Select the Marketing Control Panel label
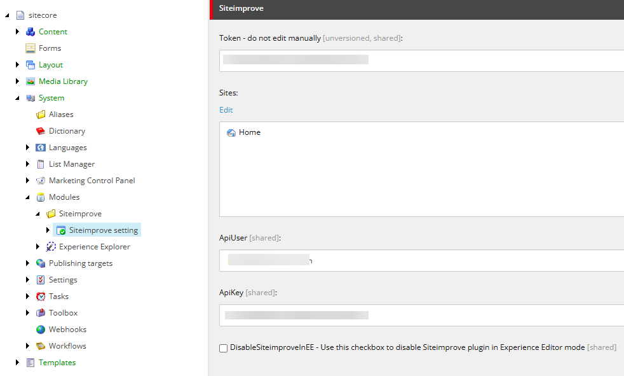This screenshot has width=624, height=376. 92,181
